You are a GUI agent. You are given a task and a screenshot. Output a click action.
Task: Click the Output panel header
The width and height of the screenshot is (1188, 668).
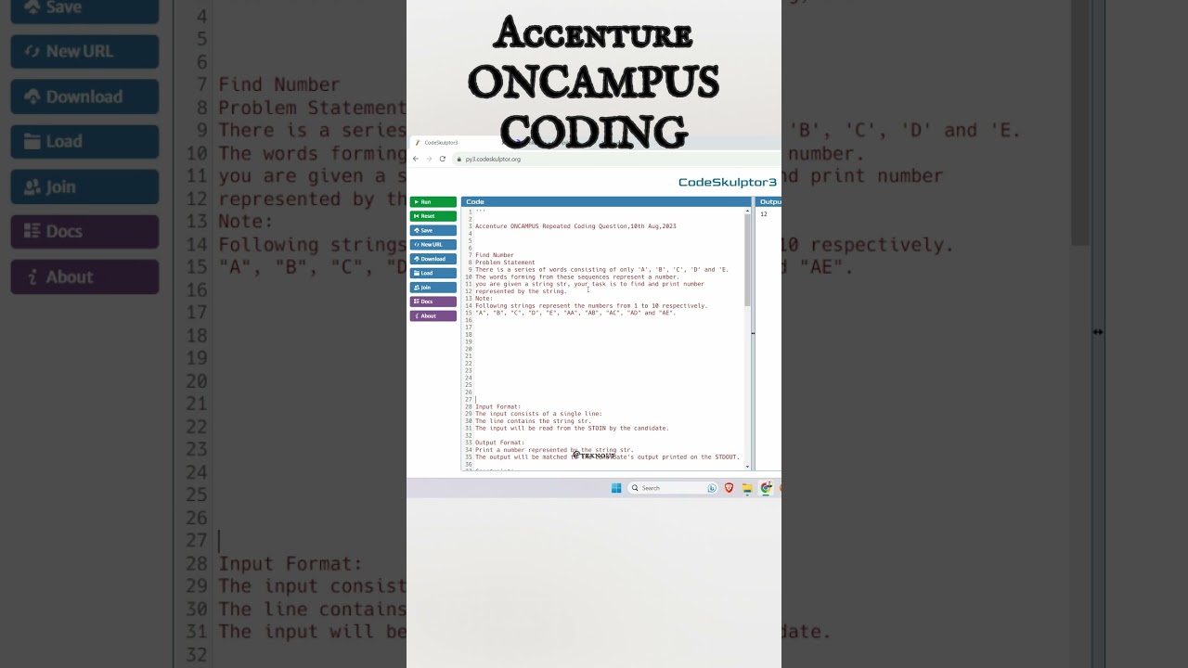click(768, 201)
